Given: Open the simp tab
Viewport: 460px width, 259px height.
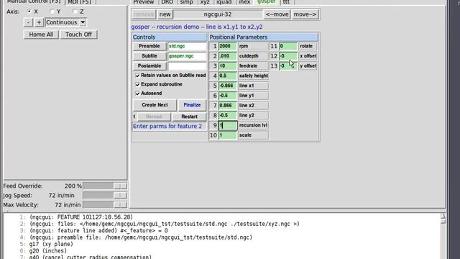Looking at the screenshot, I should [x=187, y=2].
